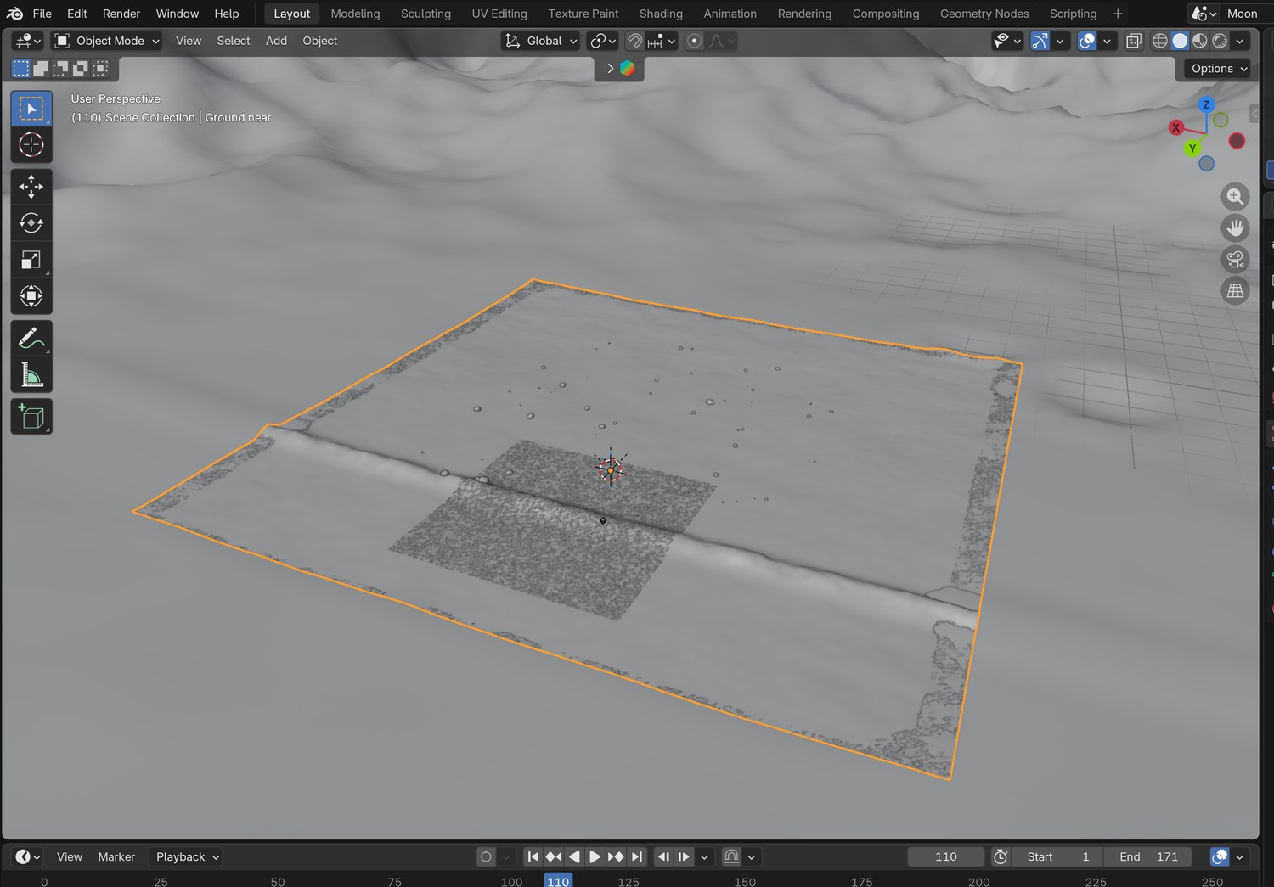Image resolution: width=1274 pixels, height=887 pixels.
Task: Switch to the Shading workspace tab
Action: pyautogui.click(x=661, y=14)
